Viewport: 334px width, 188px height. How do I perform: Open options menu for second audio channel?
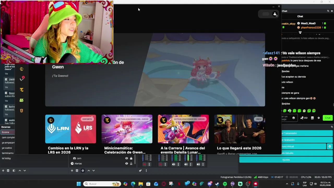[165, 164]
